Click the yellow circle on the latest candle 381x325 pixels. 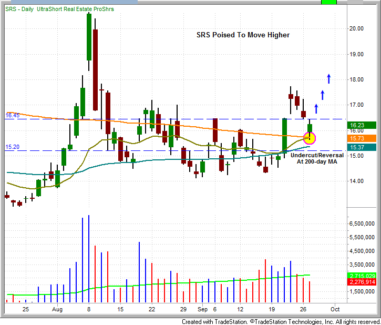tap(310, 138)
